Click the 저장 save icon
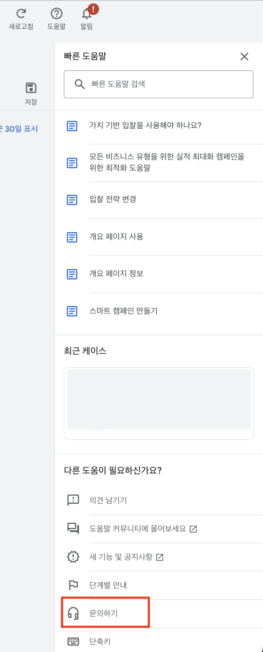263x652 pixels. [x=30, y=87]
